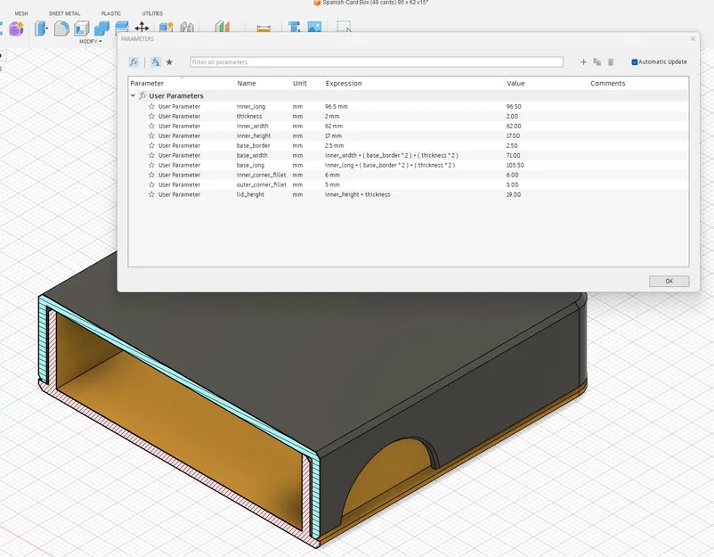The image size is (714, 557).
Task: Click the dashed Select tool icon
Action: [344, 28]
